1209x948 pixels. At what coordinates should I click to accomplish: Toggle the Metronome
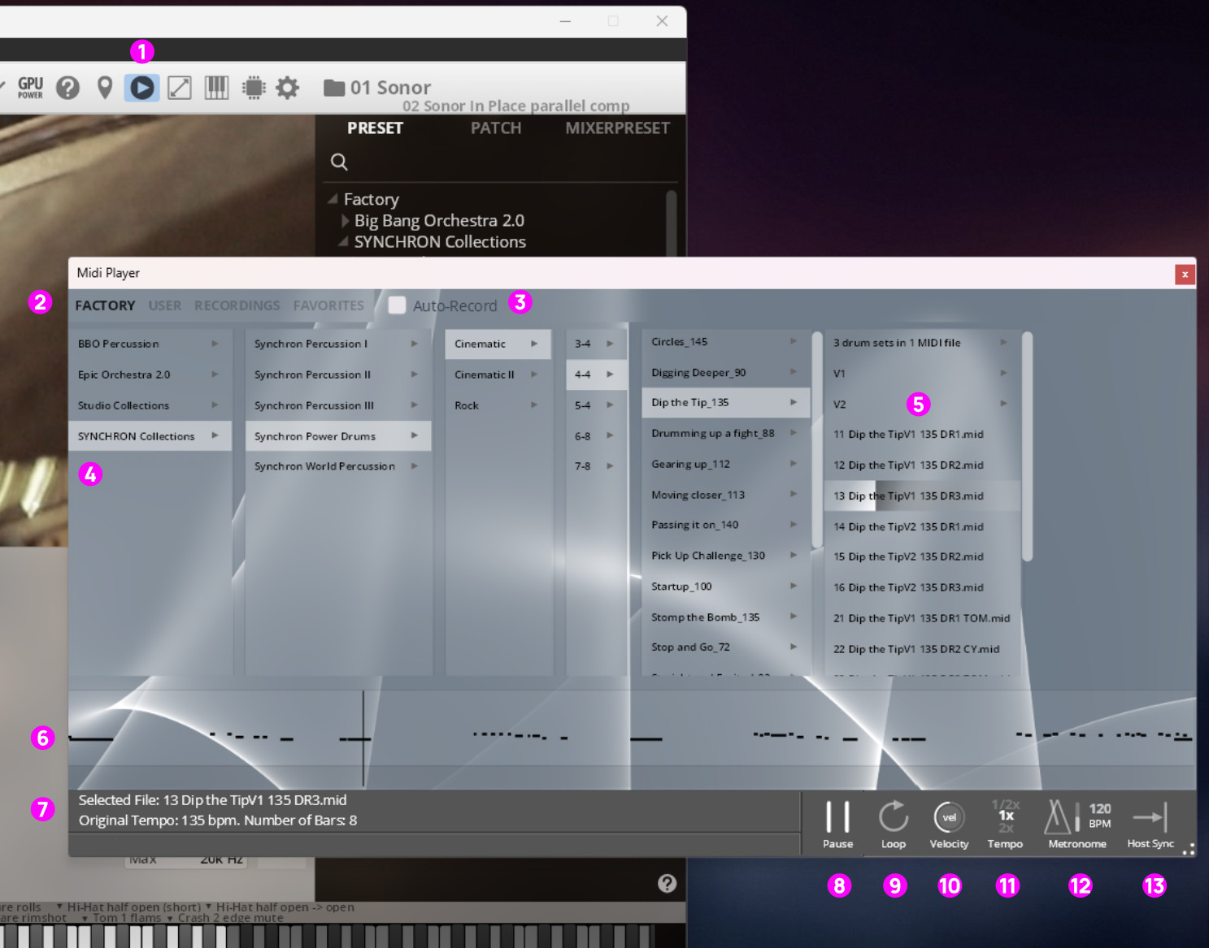(x=1059, y=818)
